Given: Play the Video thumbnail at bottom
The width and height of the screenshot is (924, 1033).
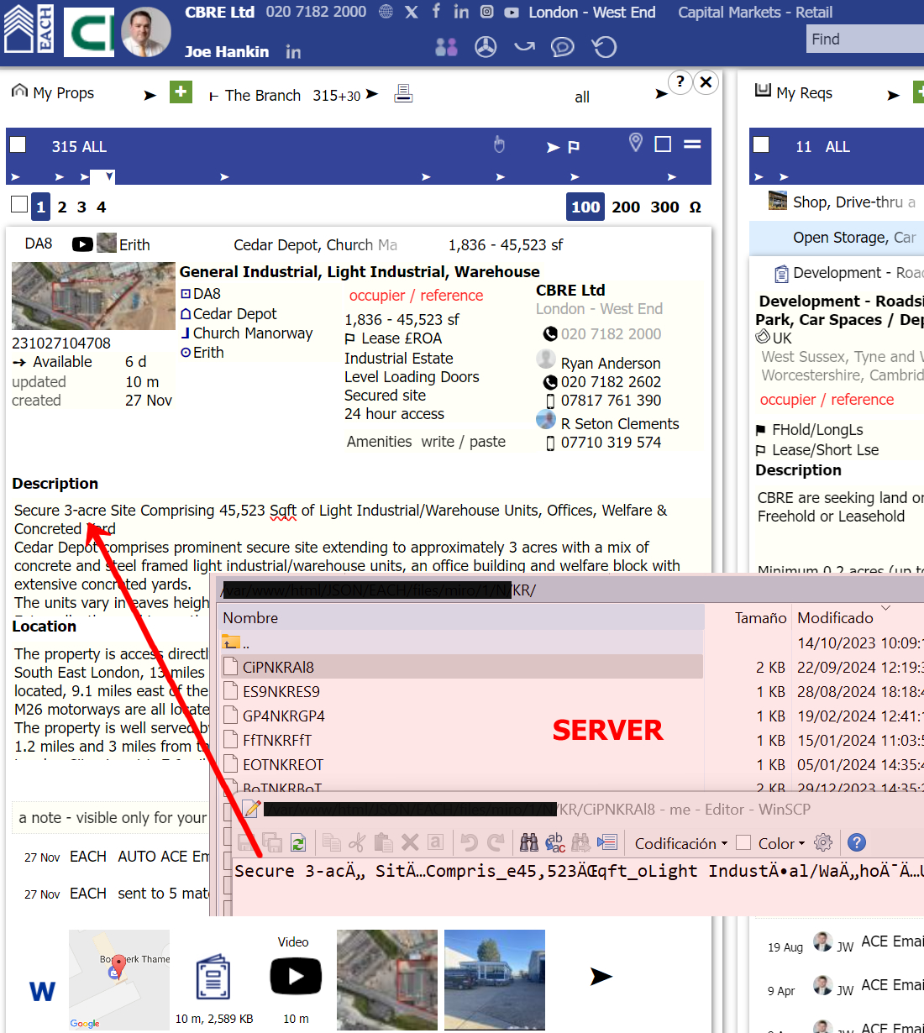Looking at the screenshot, I should (x=296, y=976).
